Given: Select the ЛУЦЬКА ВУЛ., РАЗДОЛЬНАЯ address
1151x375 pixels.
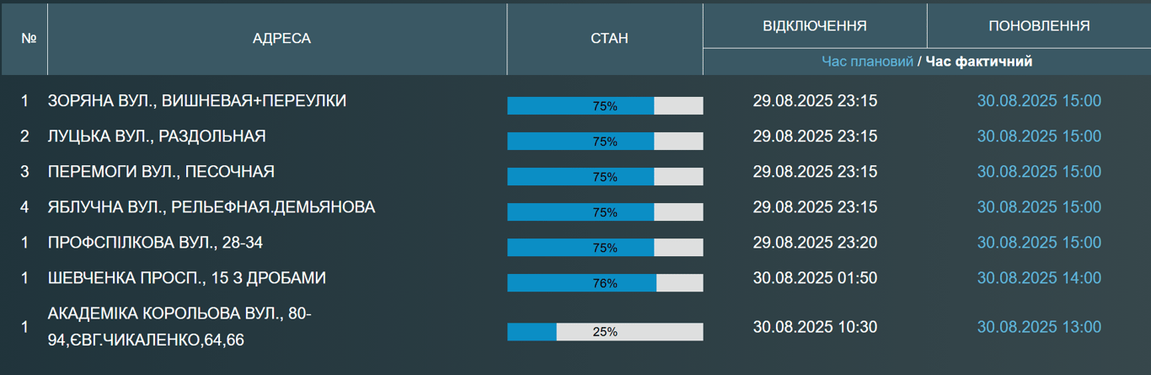Looking at the screenshot, I should [157, 137].
